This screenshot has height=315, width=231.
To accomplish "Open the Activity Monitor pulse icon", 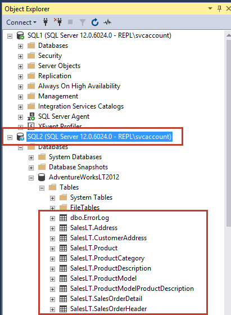I will pos(107,22).
